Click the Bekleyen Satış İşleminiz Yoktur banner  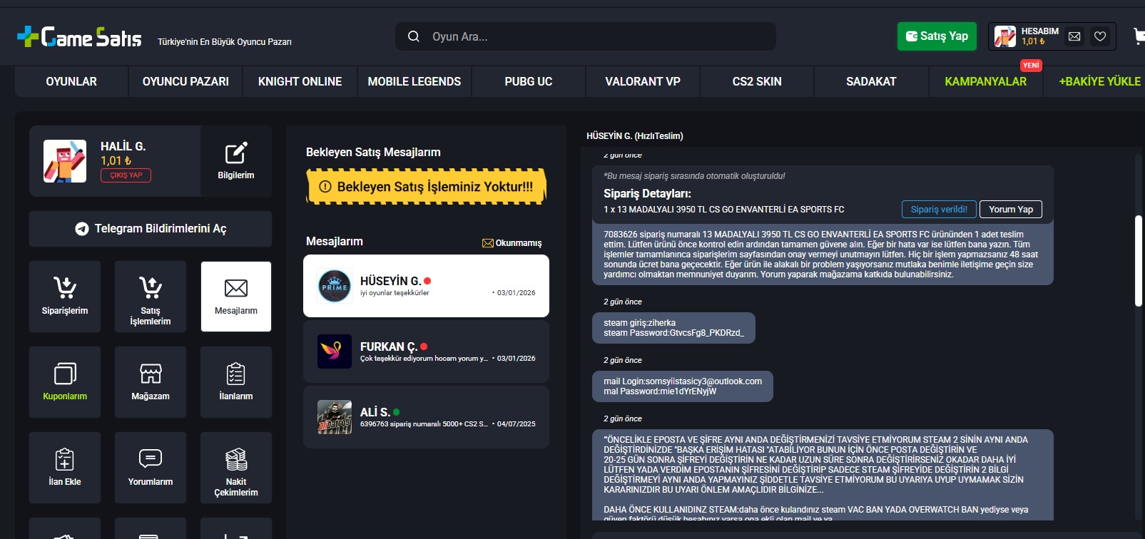[x=426, y=187]
